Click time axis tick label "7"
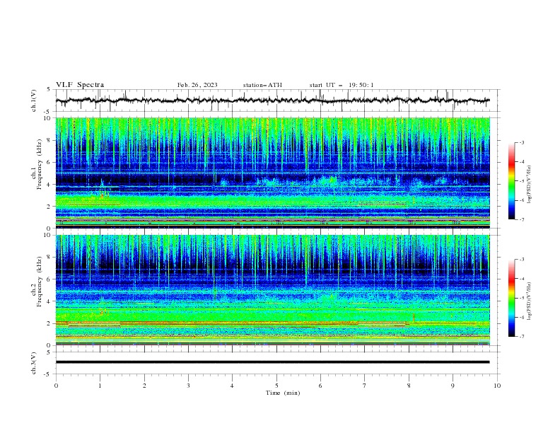The width and height of the screenshot is (560, 433). point(364,386)
